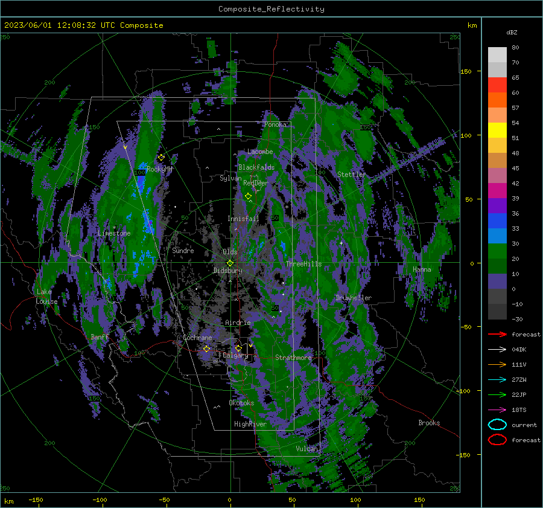Click the white asterisk marker above Limestone
Viewport: 543px width, 508px height.
click(x=115, y=228)
